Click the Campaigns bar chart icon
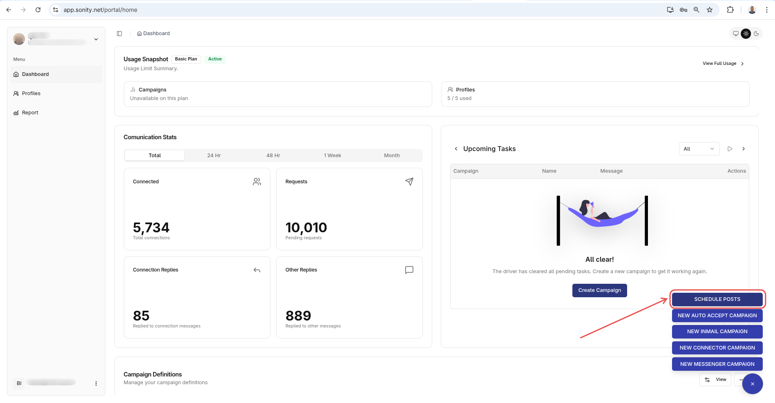 tap(133, 89)
